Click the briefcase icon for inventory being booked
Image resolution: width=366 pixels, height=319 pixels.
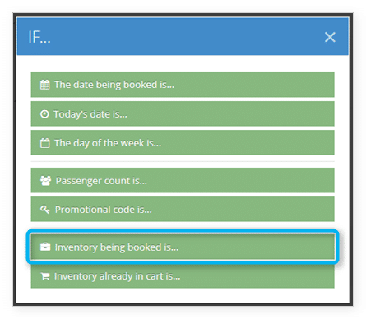(x=45, y=247)
